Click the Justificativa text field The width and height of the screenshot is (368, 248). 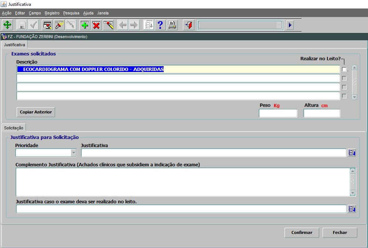click(x=214, y=153)
